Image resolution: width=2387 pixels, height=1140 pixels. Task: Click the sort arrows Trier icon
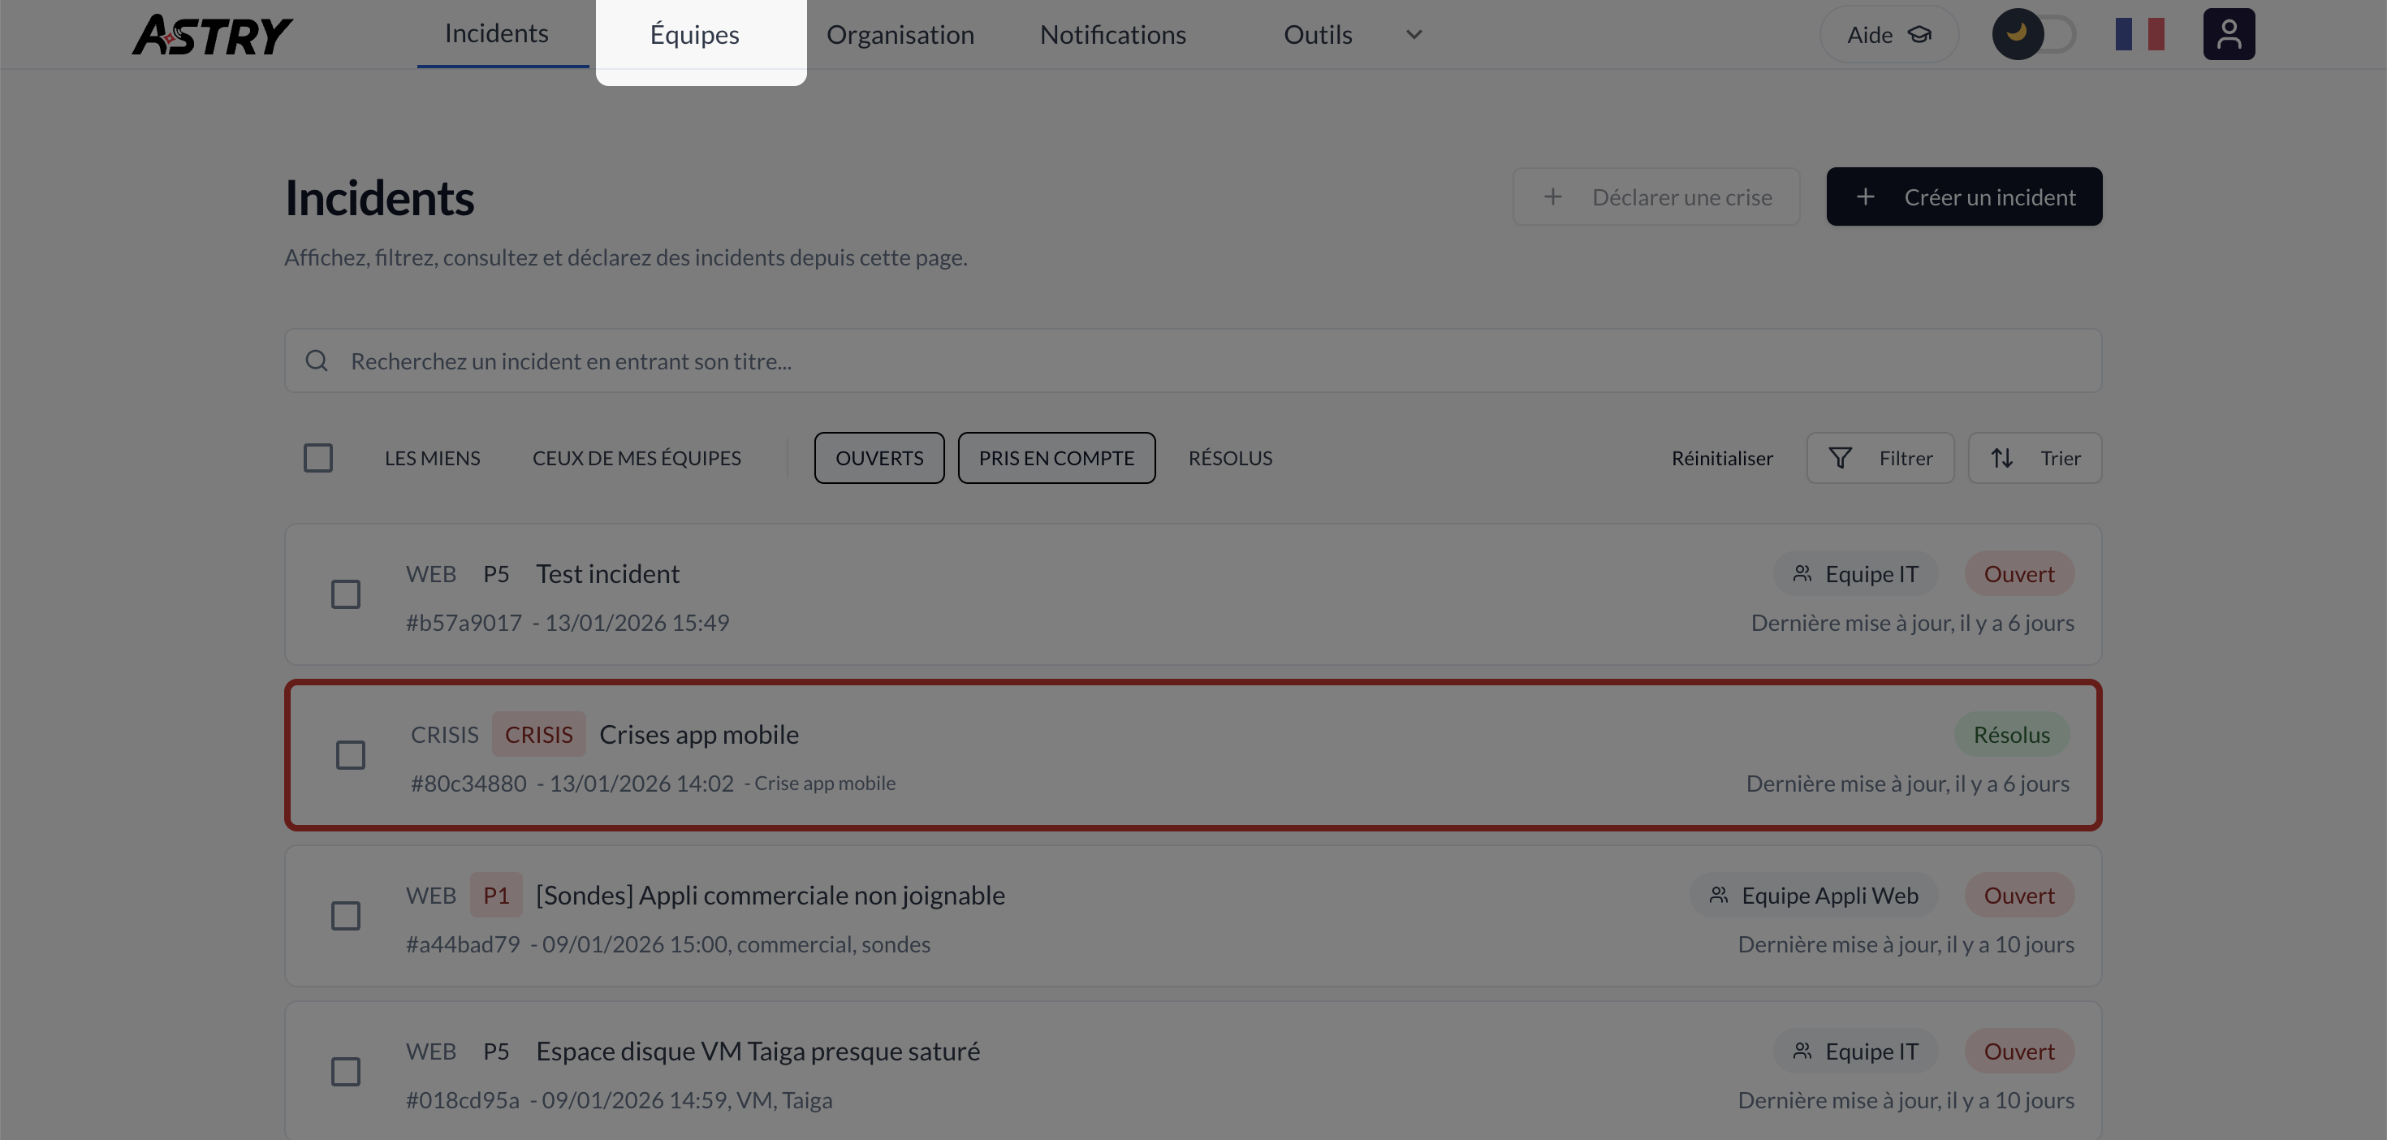[x=2001, y=458]
